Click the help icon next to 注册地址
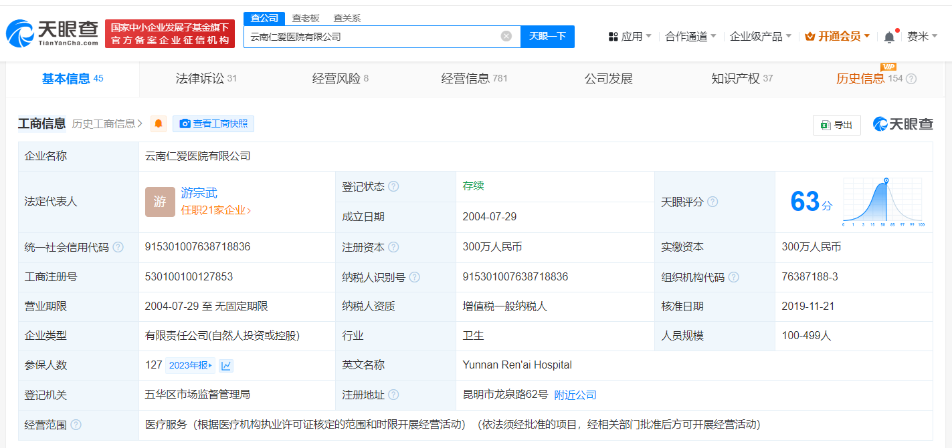952x448 pixels. coord(393,395)
